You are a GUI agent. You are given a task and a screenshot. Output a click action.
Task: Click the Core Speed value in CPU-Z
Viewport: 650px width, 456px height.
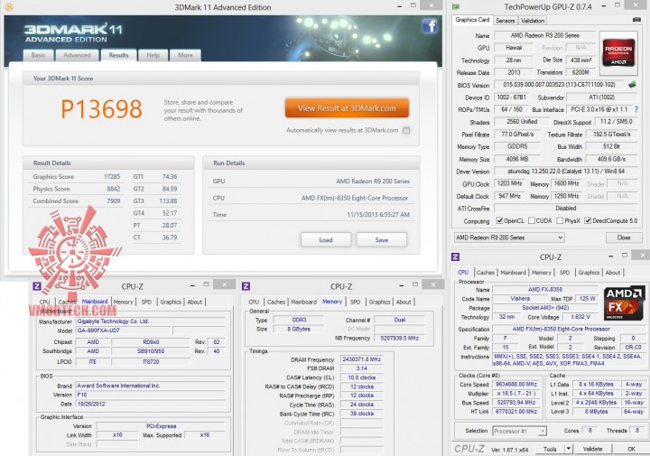516,385
